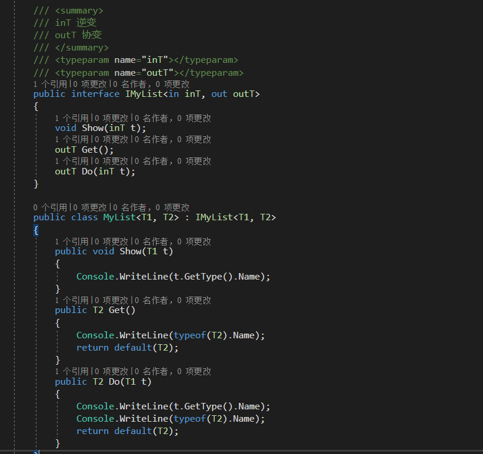
Task: Click the typeparam name="outT" comment line
Action: point(138,73)
